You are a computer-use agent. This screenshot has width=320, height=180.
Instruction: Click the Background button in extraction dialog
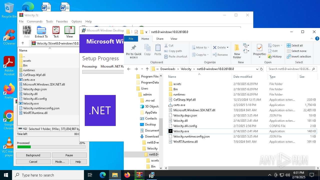pos(33,155)
